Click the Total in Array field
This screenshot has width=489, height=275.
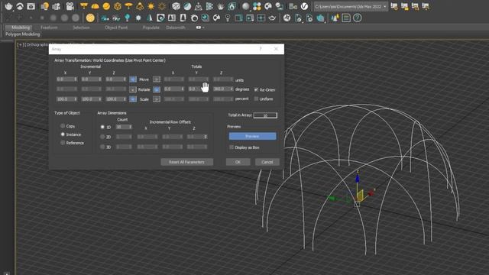[265, 115]
